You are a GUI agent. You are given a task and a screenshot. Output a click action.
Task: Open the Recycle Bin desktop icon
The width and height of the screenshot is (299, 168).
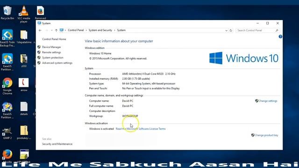pos(7,13)
